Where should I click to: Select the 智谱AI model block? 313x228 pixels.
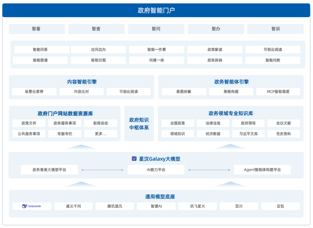[156, 206]
